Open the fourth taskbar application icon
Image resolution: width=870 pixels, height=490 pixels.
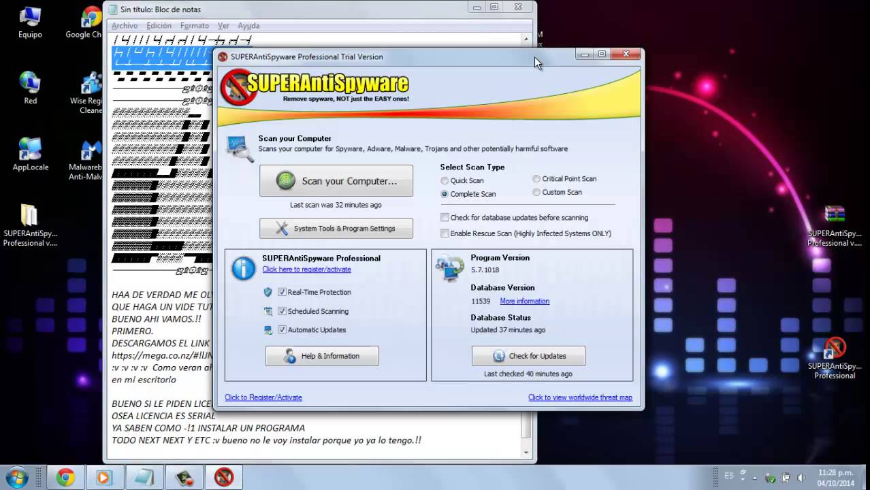tap(184, 477)
